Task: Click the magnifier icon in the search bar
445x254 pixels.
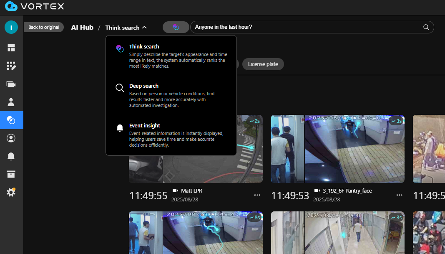Action: click(x=426, y=27)
